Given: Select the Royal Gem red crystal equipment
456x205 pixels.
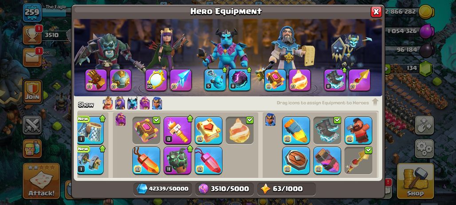Looking at the screenshot, I should coord(208,160).
